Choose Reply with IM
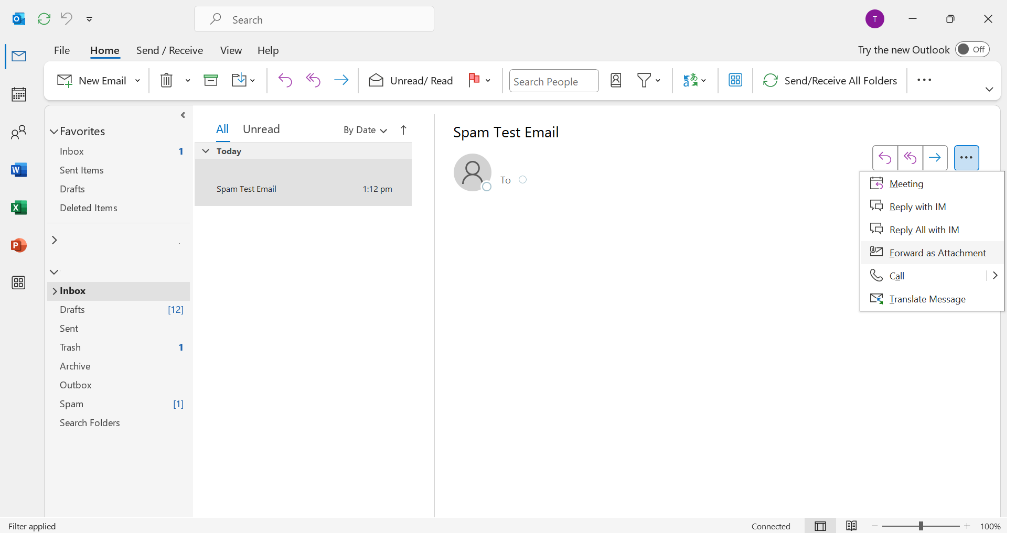This screenshot has width=1016, height=533. (x=932, y=207)
